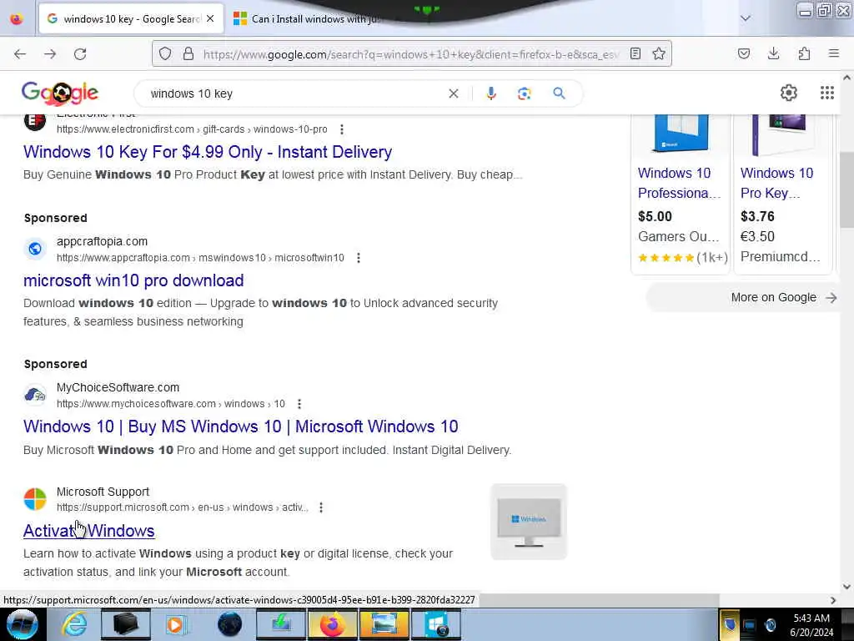Click horizontal scrollbar right arrow

[833, 600]
